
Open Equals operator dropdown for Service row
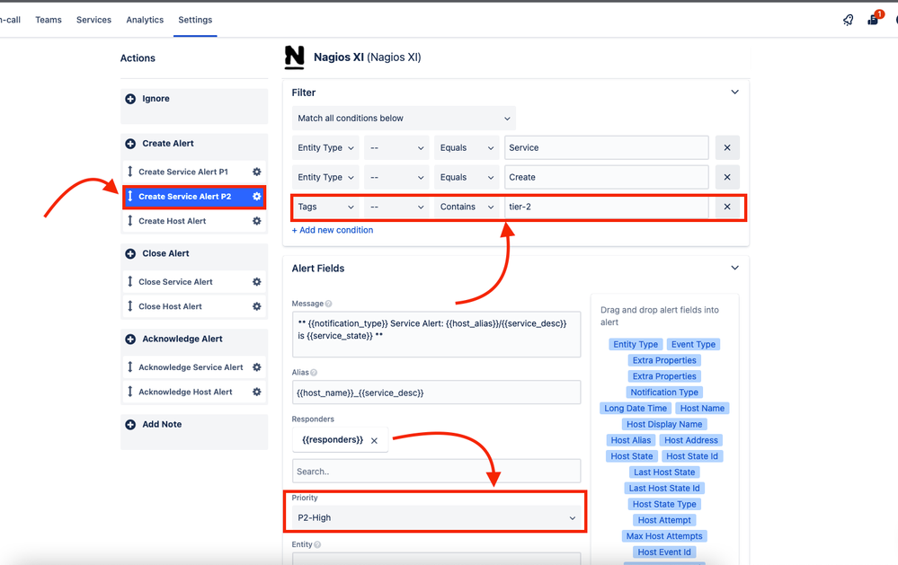coord(467,147)
